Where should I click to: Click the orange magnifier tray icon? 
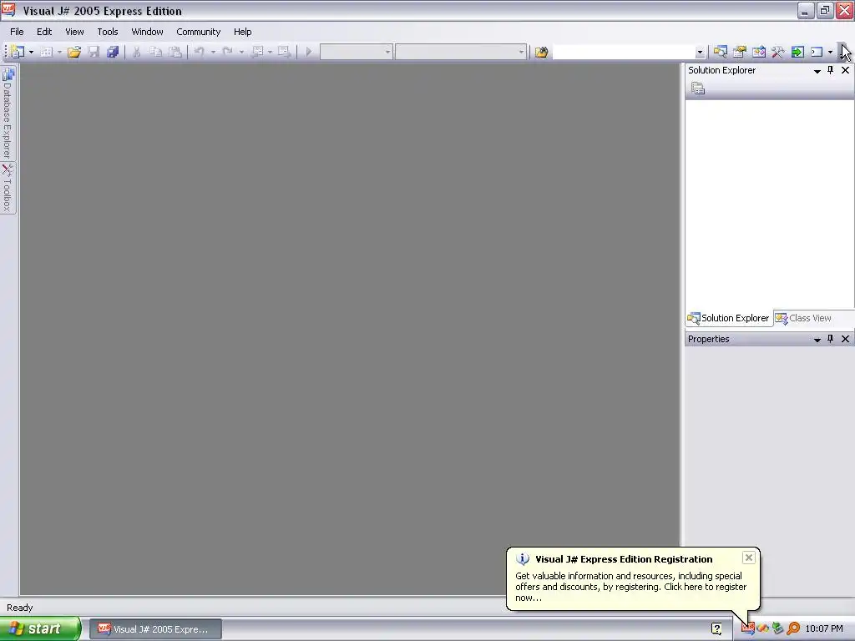(x=793, y=629)
